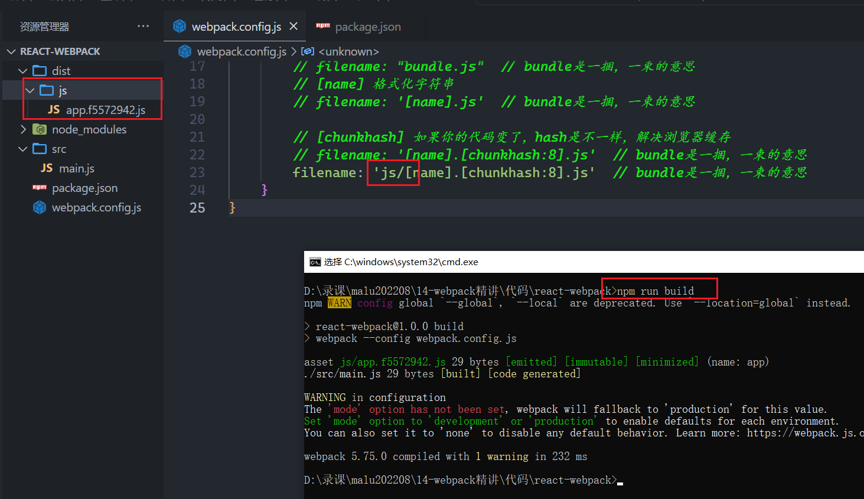The height and width of the screenshot is (499, 864).
Task: Click the WARN label in cmd output
Action: pyautogui.click(x=340, y=303)
